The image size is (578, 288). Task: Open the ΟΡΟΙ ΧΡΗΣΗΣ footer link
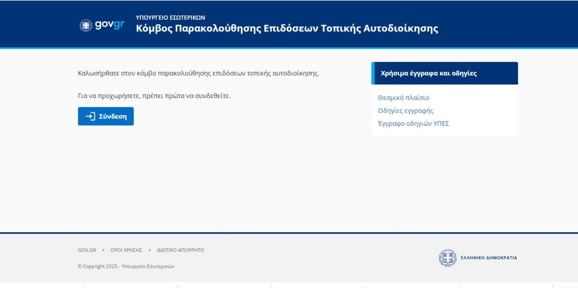126,250
